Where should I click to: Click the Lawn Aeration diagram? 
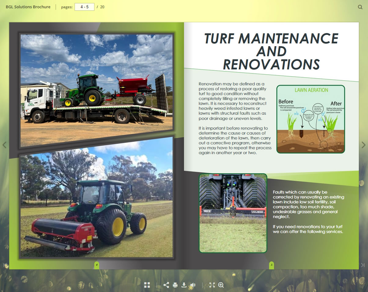(x=311, y=119)
